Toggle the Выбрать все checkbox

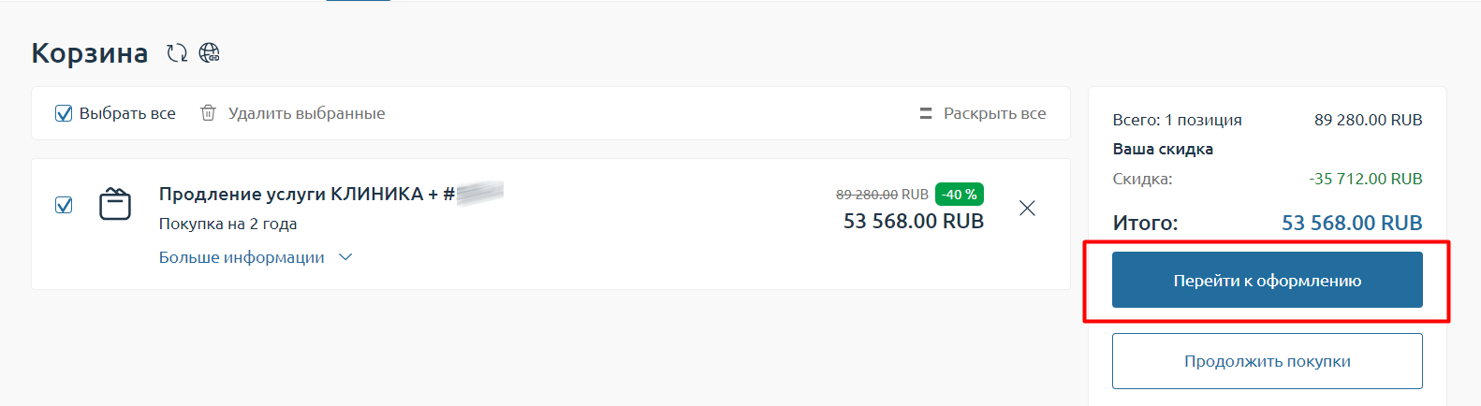coord(64,113)
